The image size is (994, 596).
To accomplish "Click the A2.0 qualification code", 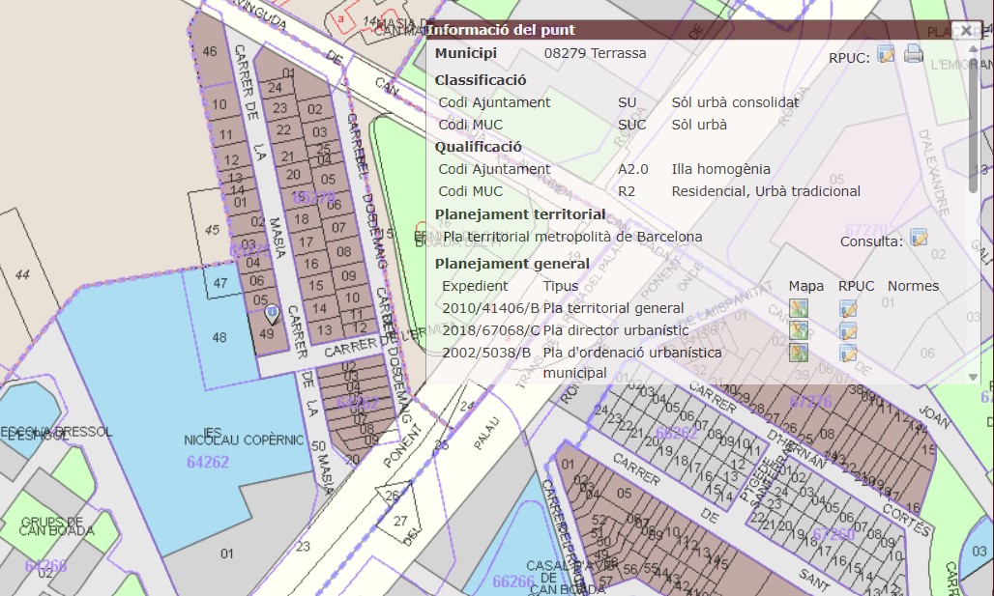I will 633,169.
